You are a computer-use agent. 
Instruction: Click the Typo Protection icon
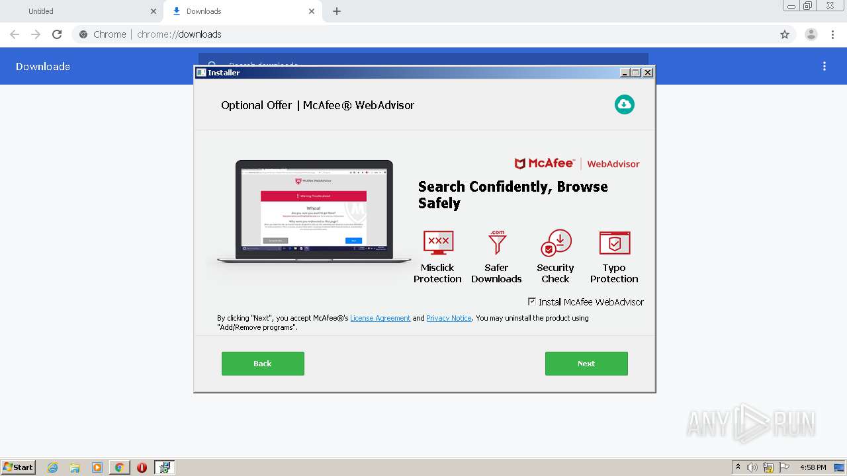click(615, 243)
